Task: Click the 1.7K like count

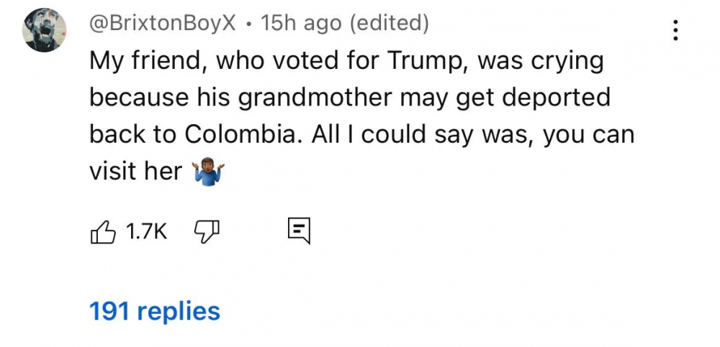Action: pos(146,231)
